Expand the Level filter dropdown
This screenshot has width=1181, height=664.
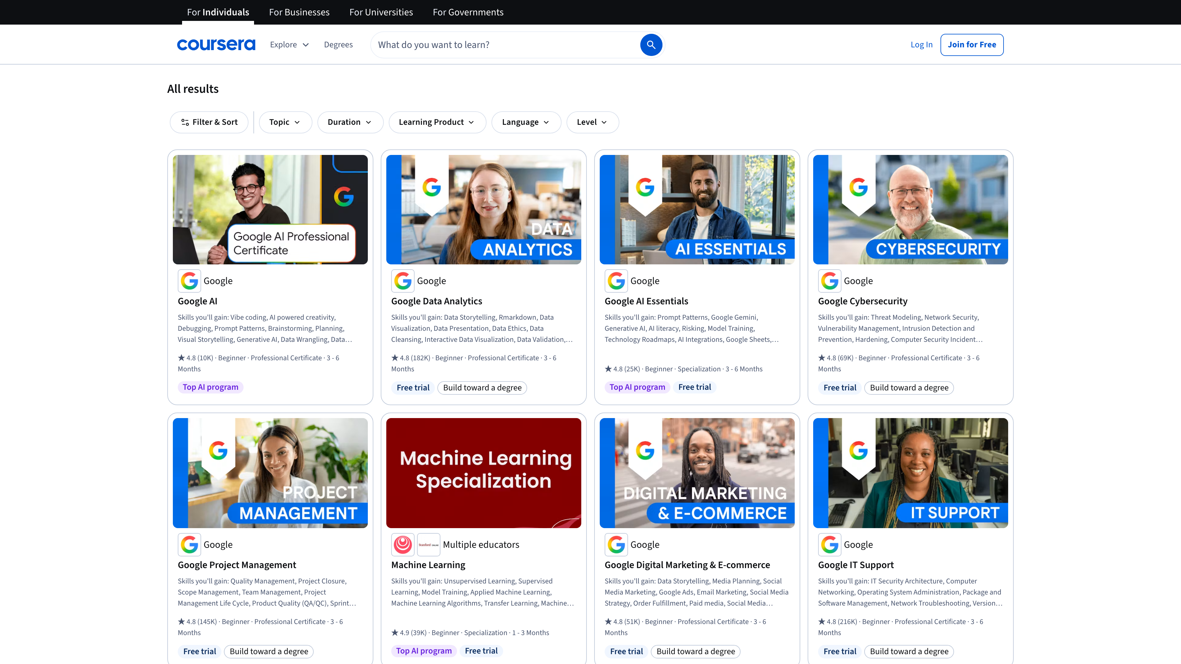click(592, 122)
